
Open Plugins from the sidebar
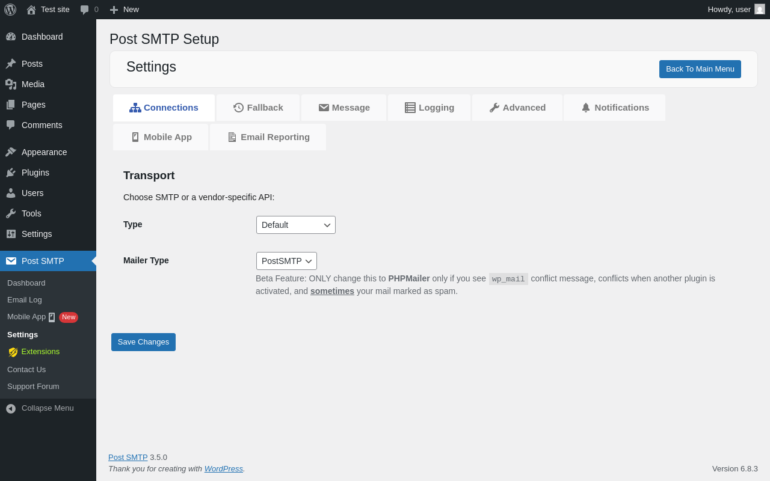(x=35, y=173)
